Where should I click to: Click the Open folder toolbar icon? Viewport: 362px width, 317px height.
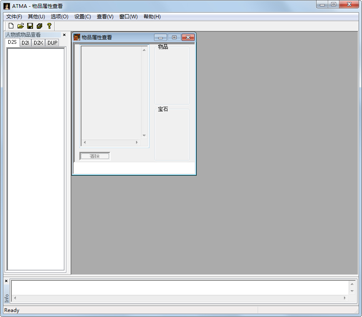20,26
